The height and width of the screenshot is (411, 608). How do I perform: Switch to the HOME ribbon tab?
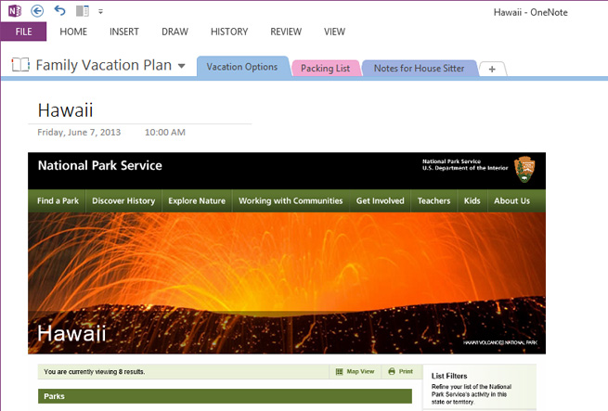[x=73, y=32]
